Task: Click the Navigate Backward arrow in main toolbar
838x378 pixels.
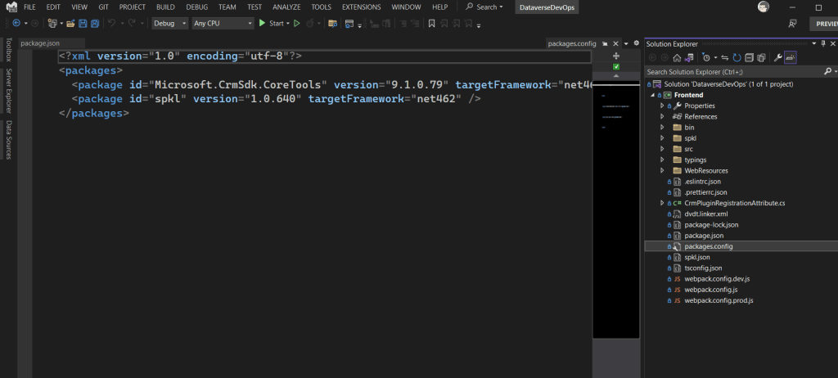Action: [x=16, y=23]
